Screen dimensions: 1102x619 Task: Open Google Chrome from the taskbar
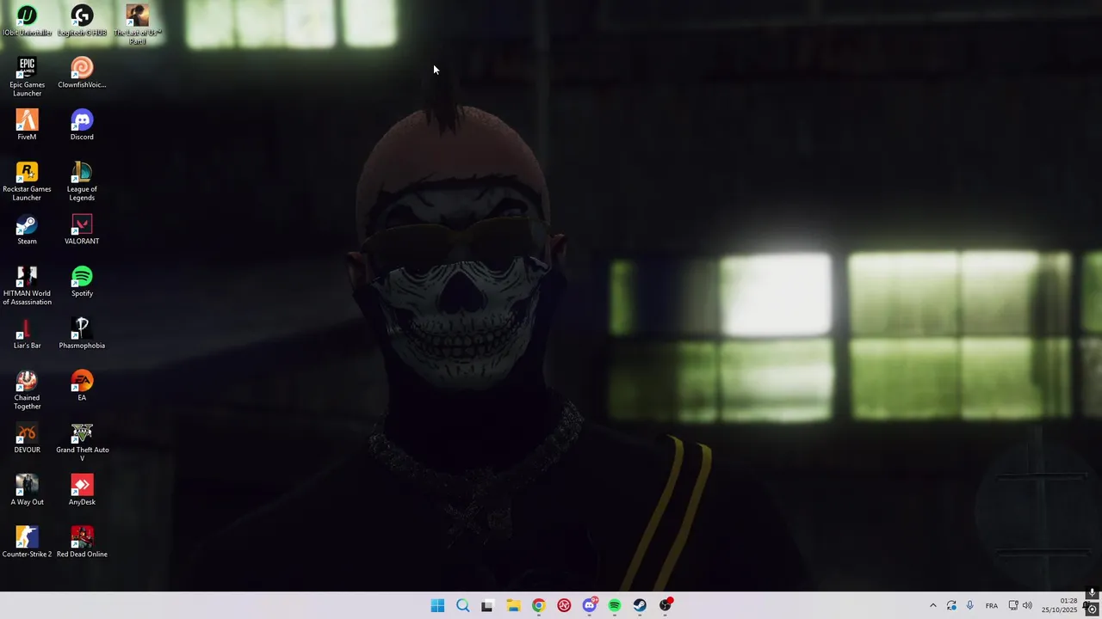tap(538, 605)
